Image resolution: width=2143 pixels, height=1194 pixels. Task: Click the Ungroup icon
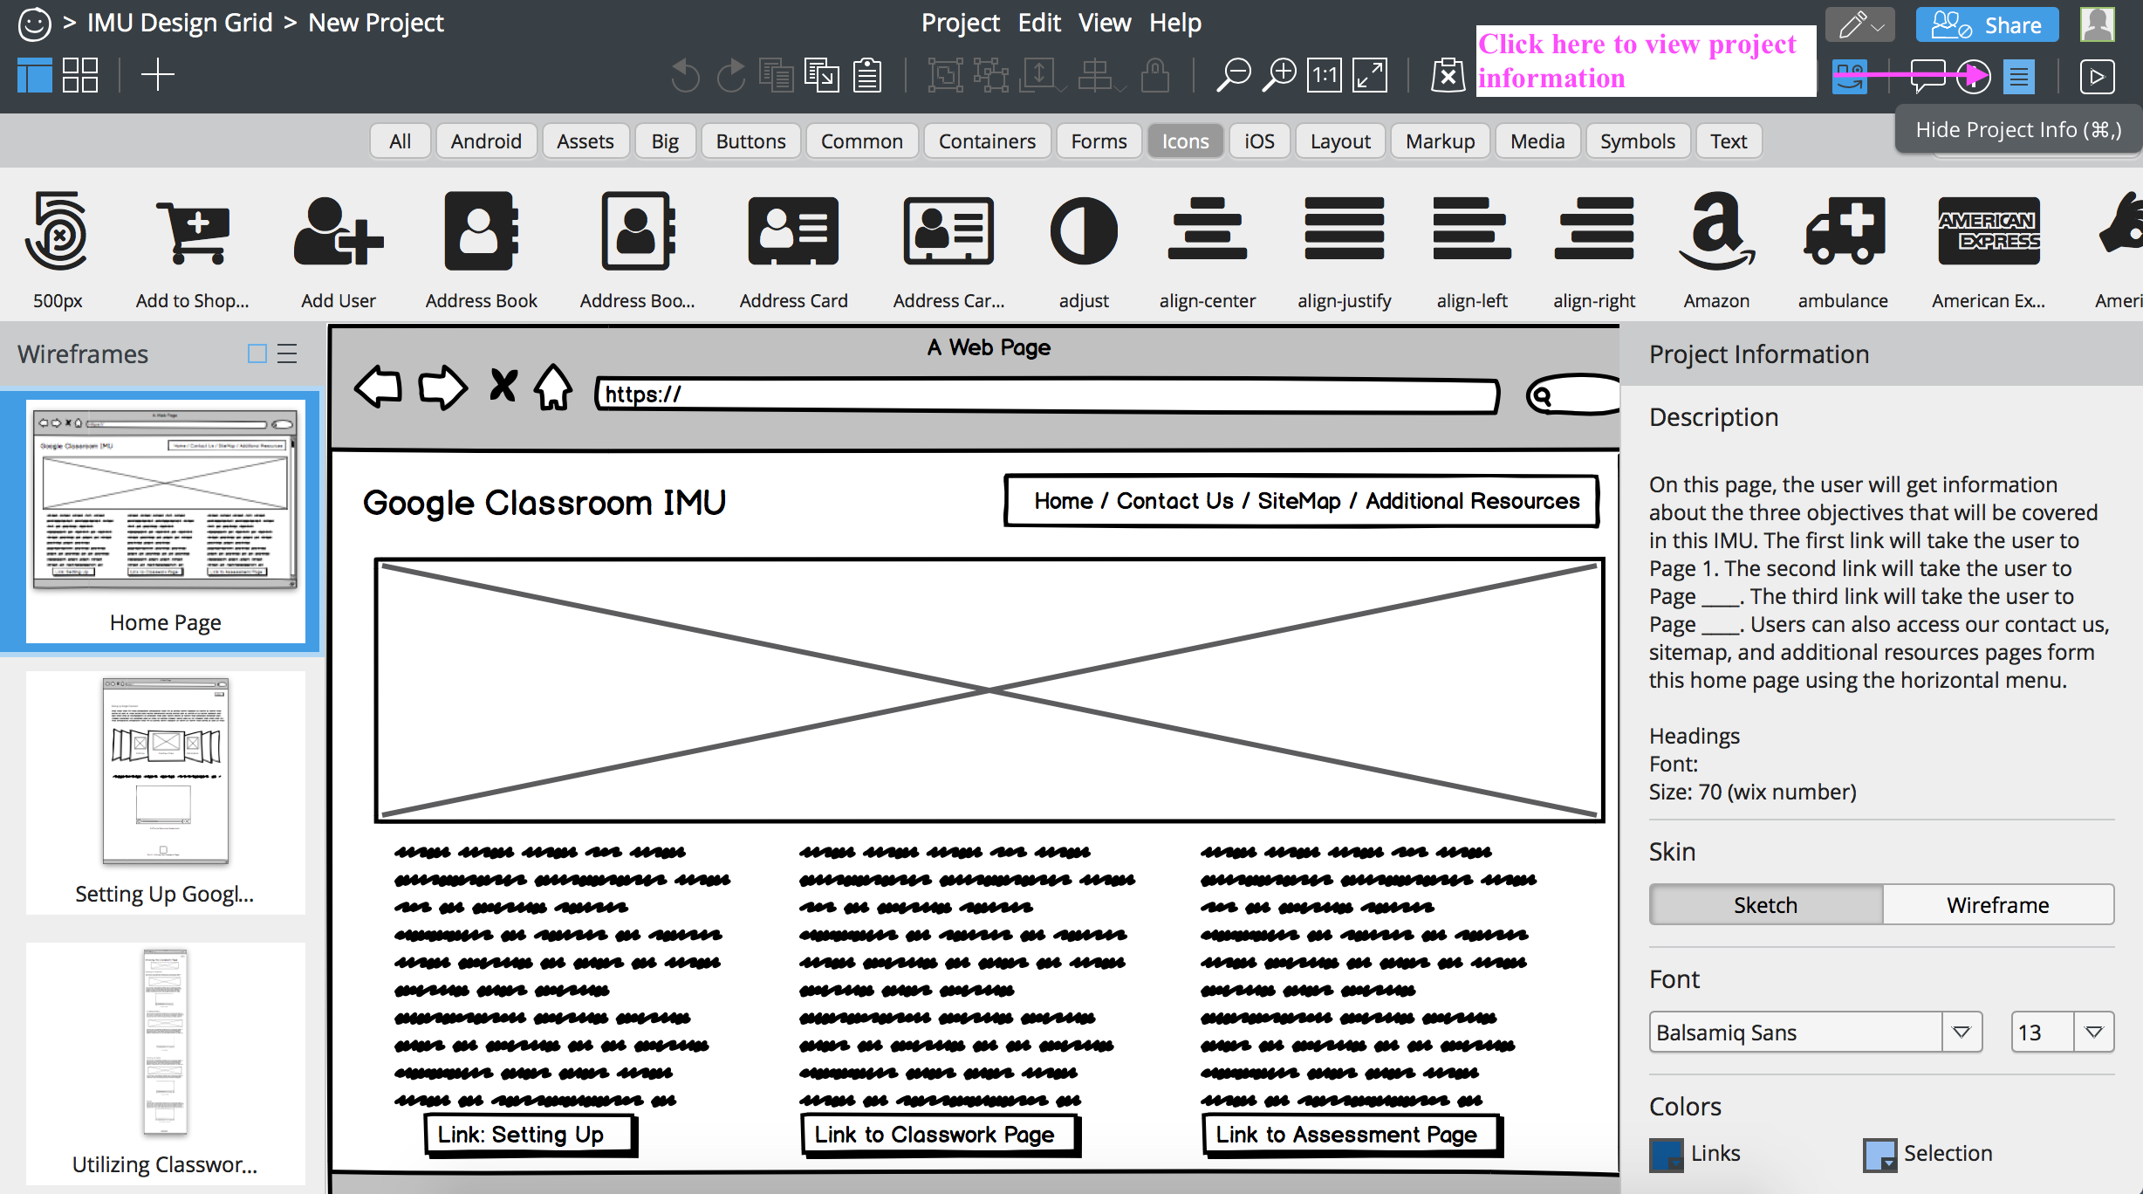[x=991, y=76]
